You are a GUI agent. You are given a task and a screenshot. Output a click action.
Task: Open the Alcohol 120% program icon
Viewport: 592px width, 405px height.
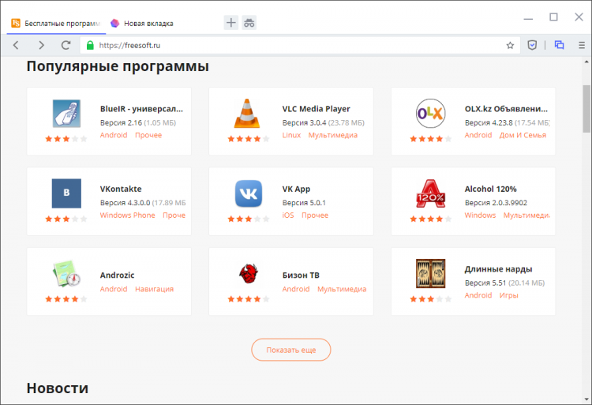430,193
